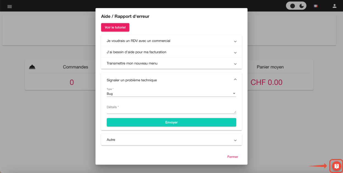This screenshot has width=343, height=173.
Task: Open the Type dropdown showing Bug
Action: click(171, 94)
